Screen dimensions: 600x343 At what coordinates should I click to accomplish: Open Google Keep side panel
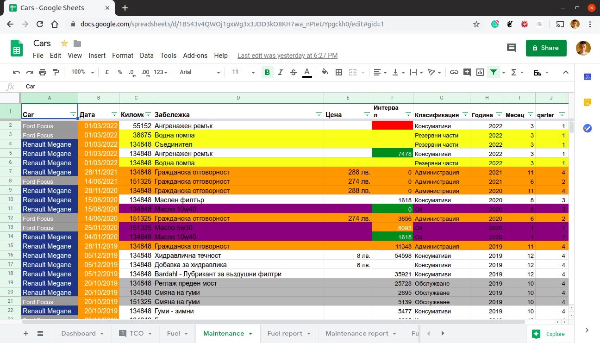click(x=587, y=102)
